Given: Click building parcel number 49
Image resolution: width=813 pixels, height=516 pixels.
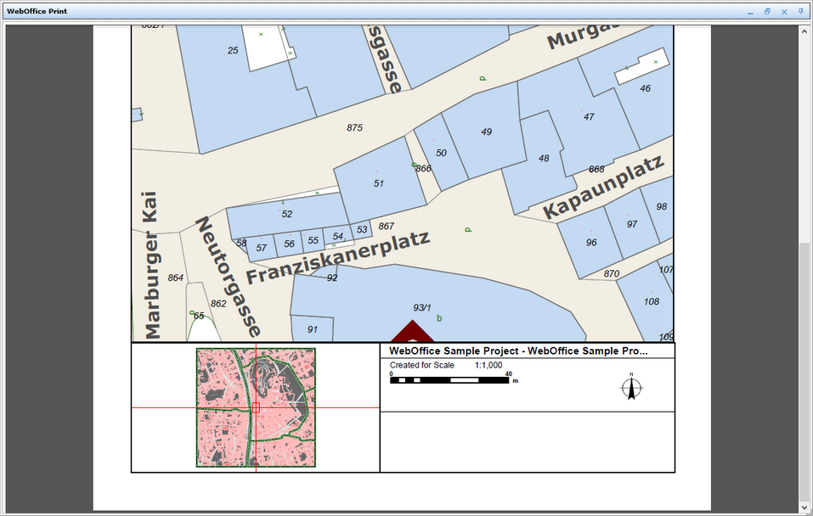Looking at the screenshot, I should [486, 132].
